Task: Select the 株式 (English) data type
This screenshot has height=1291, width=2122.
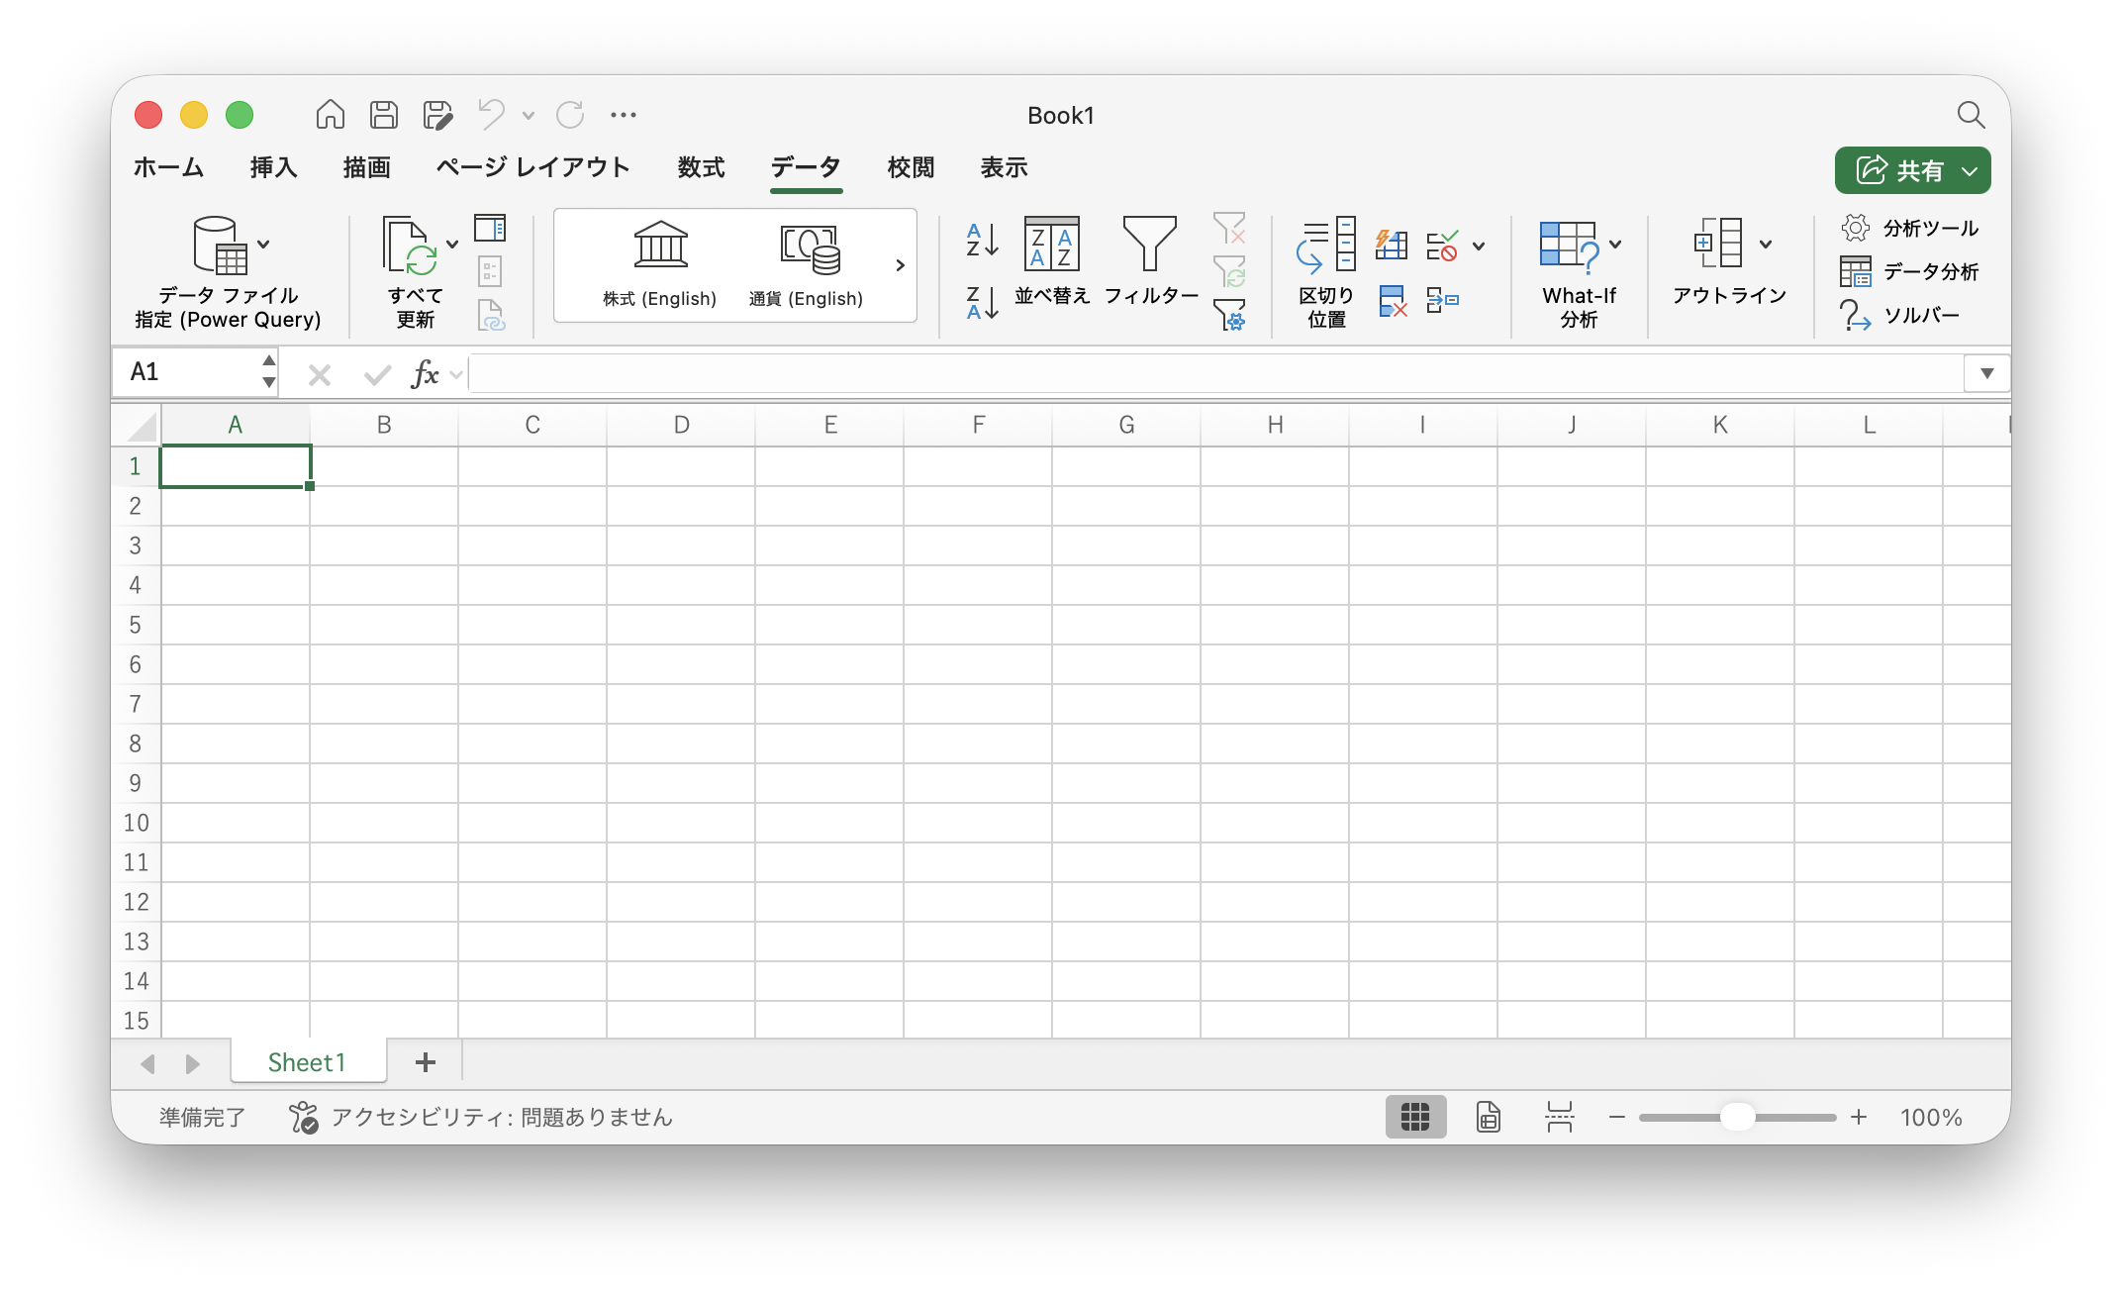Action: (x=660, y=265)
